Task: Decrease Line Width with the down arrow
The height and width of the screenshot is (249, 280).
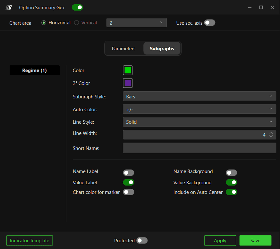Action: click(271, 136)
